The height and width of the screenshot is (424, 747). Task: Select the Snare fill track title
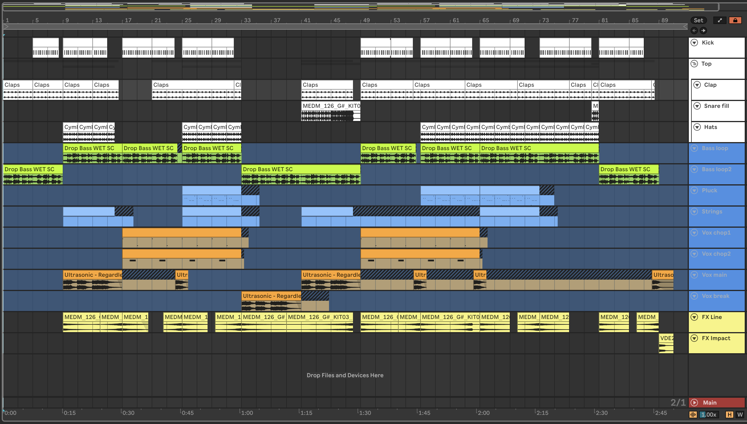716,106
